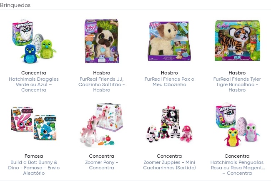Open FurReal Friends JJ Cãozinho Saltitão link

(102, 84)
